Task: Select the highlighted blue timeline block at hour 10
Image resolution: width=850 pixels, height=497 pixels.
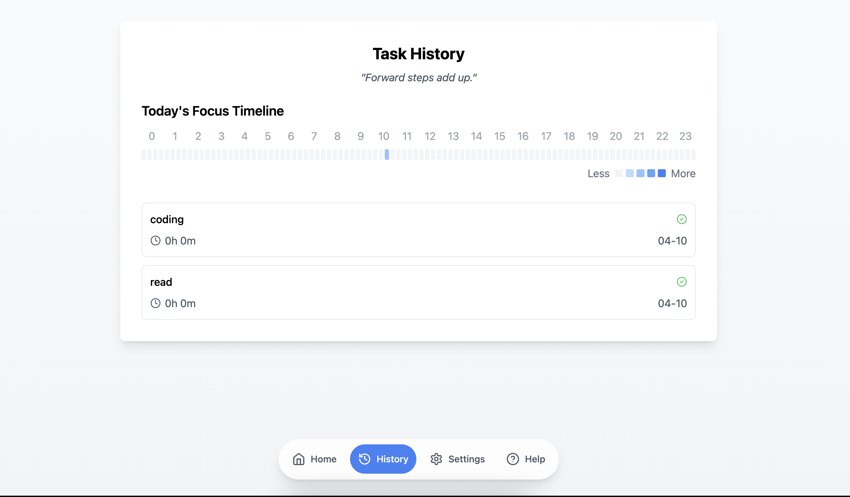Action: coord(387,155)
